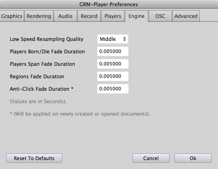This screenshot has height=169, width=218.
Task: Click the GRM-Player Preferences title bar
Action: (109, 4)
